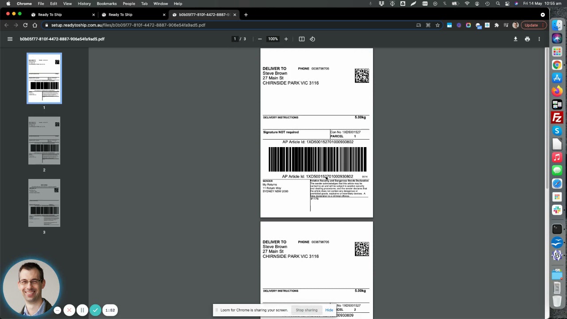The image size is (567, 319).
Task: Open the People menu
Action: (129, 4)
